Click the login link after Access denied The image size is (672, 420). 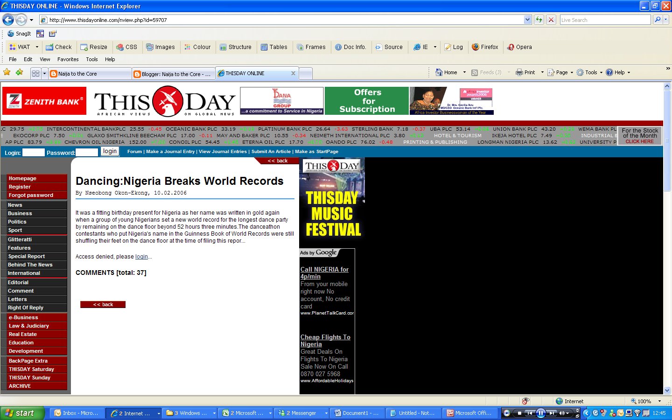pos(141,257)
